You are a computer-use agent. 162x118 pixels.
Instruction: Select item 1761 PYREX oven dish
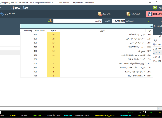[87, 68]
